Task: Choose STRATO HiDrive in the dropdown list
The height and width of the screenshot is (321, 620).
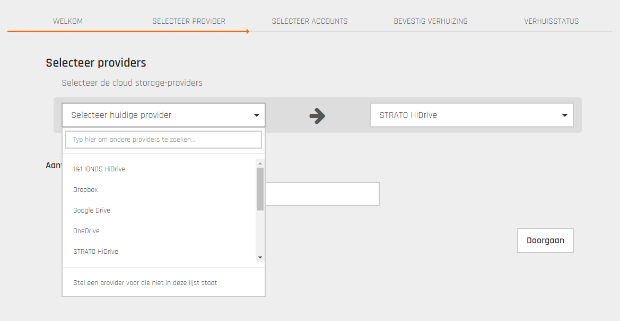Action: 95,252
